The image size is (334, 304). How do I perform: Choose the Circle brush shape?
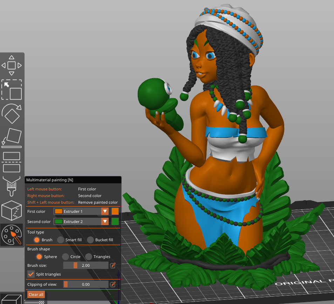[66, 257]
